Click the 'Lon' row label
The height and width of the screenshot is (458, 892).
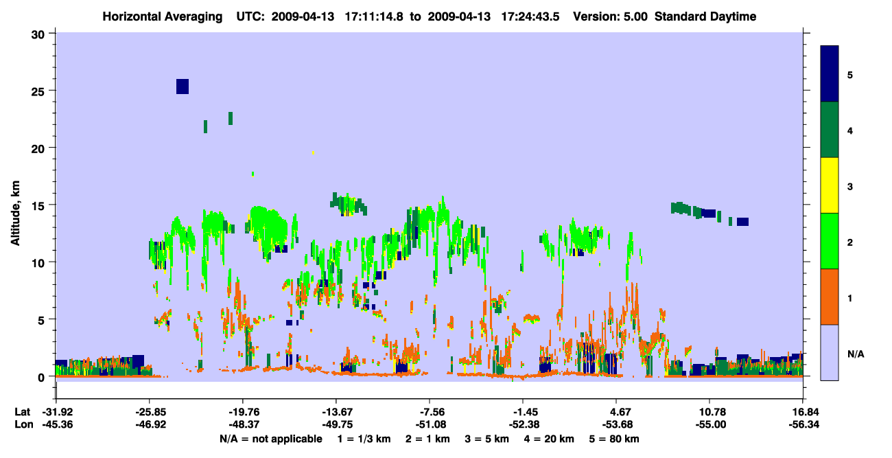coord(23,424)
